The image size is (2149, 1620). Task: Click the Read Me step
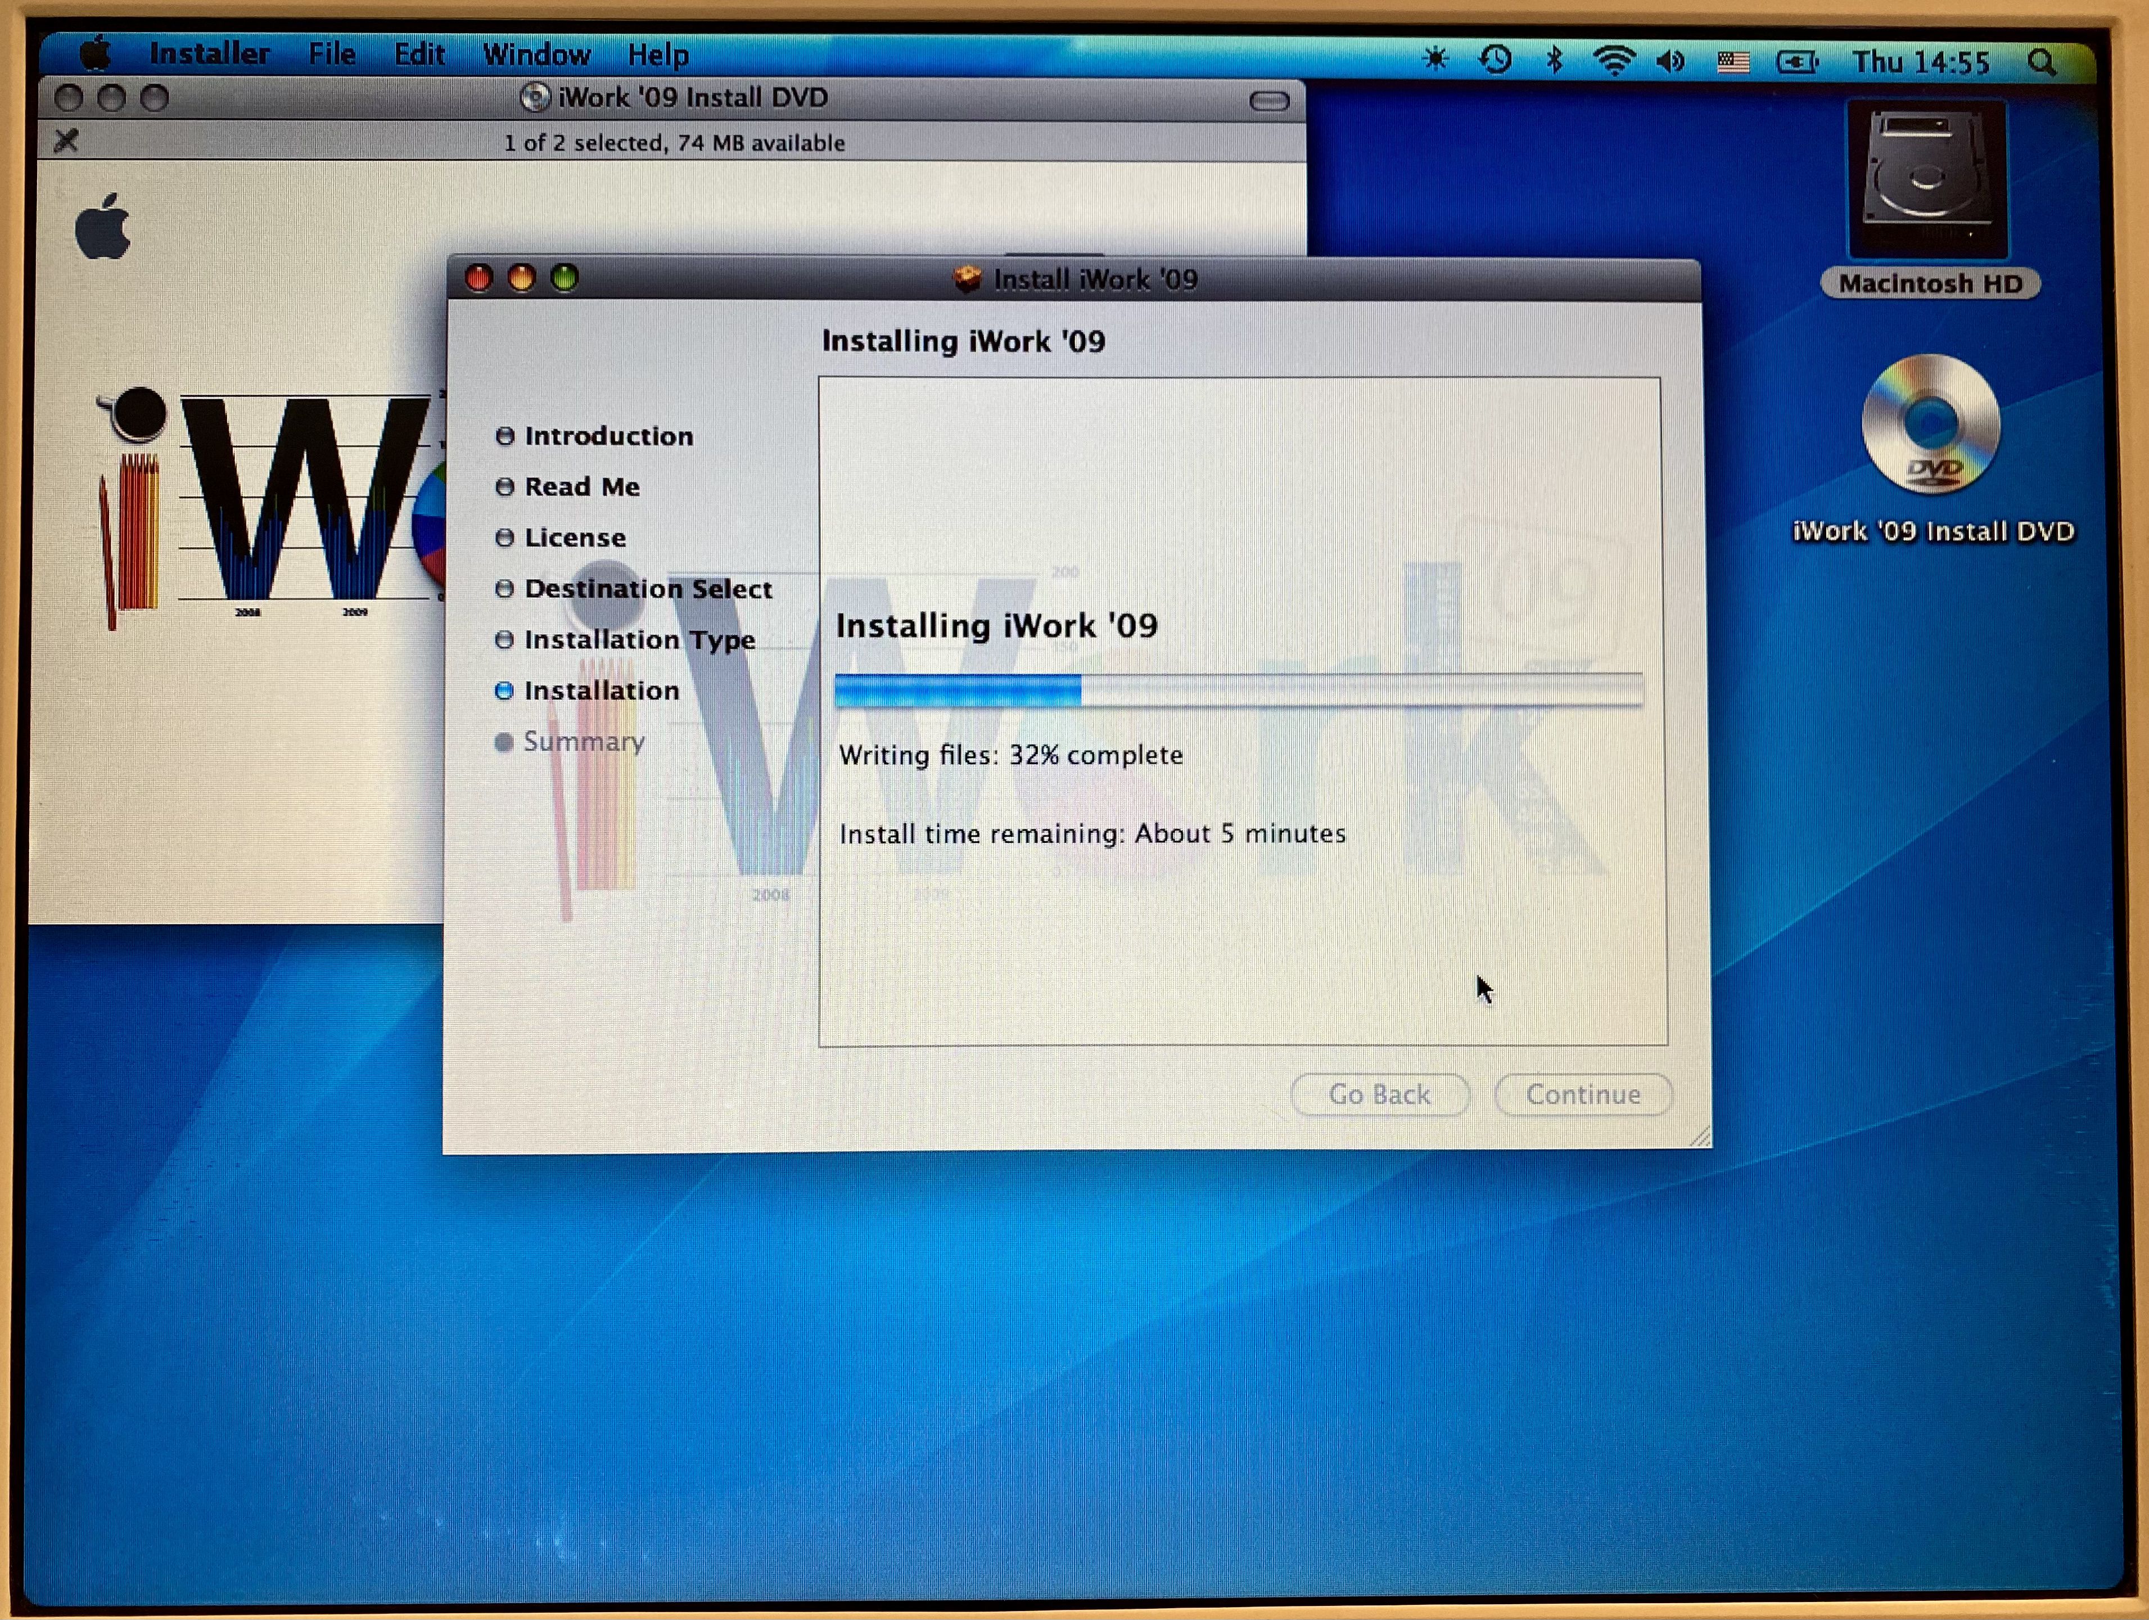coord(567,486)
